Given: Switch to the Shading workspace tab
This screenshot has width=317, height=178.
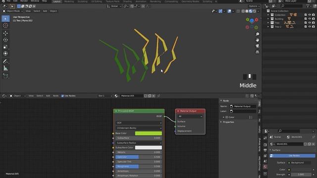Looking at the screenshot, I should click(x=127, y=1).
